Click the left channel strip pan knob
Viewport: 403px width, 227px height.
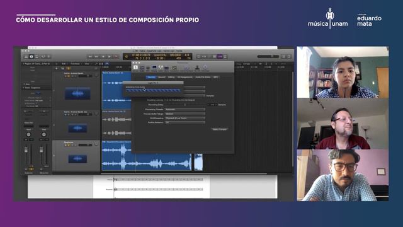[x=28, y=134]
